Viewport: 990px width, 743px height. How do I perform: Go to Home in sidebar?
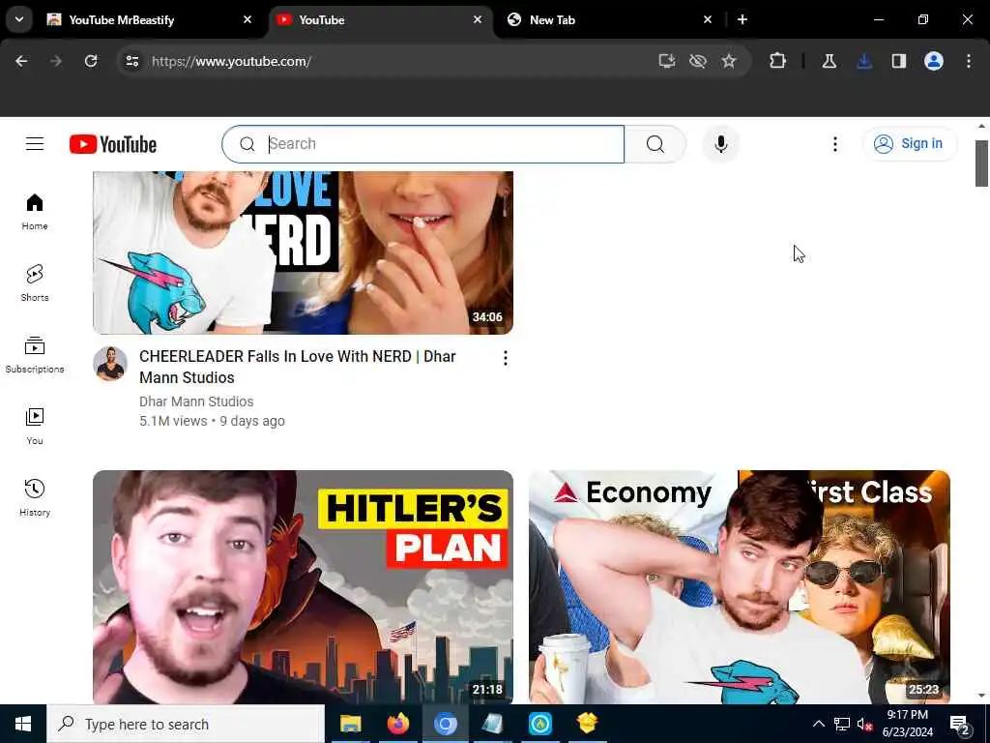point(35,212)
